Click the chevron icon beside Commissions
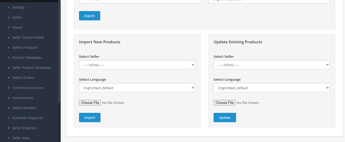 pyautogui.click(x=9, y=98)
